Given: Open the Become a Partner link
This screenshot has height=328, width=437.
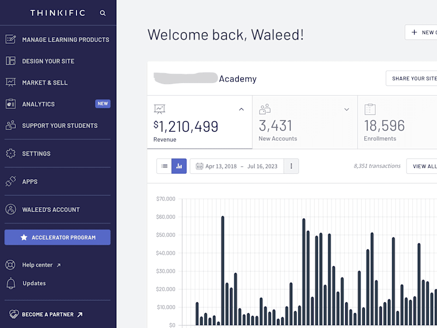Looking at the screenshot, I should tap(48, 314).
